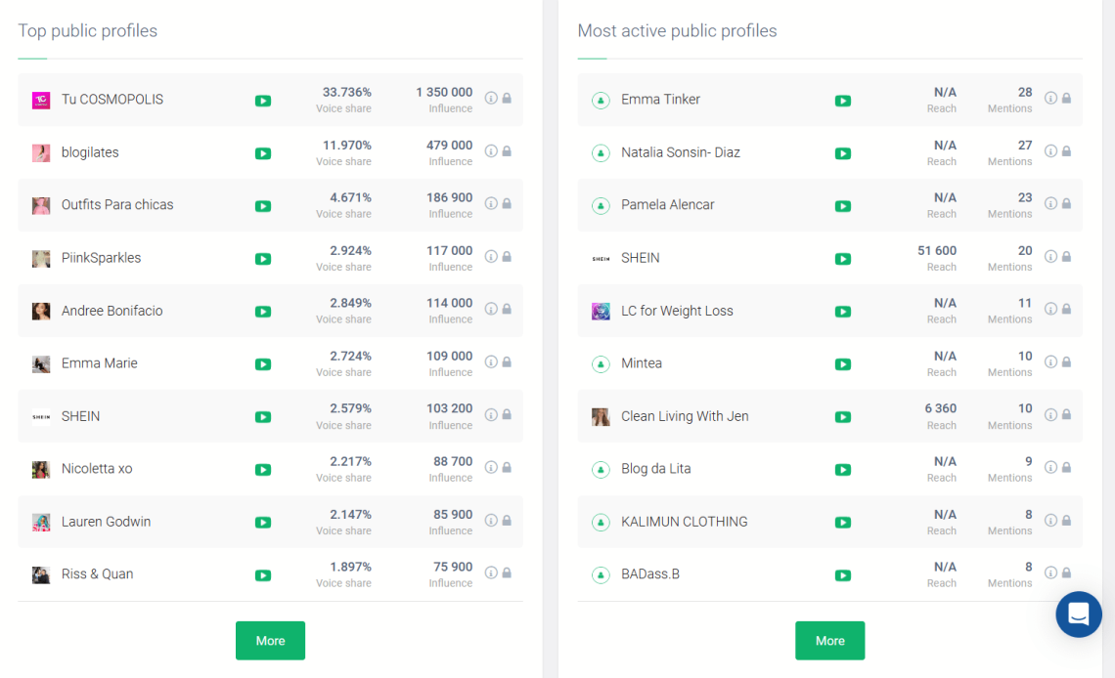Click More under Top public profiles
Screen dimensions: 1115x678
270,641
